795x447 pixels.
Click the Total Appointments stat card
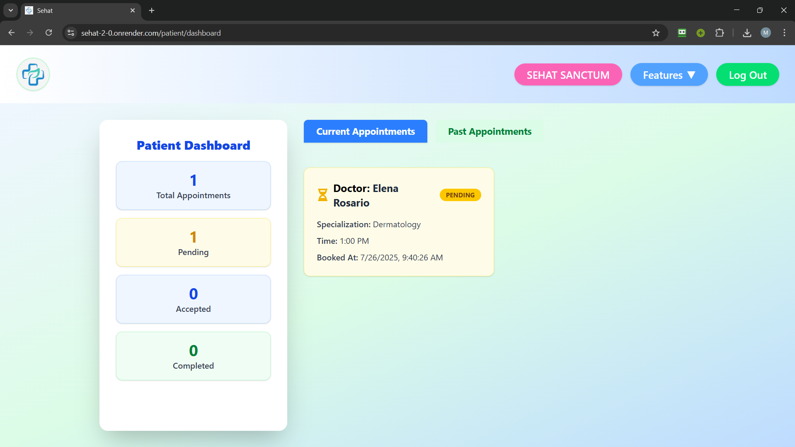click(x=193, y=185)
